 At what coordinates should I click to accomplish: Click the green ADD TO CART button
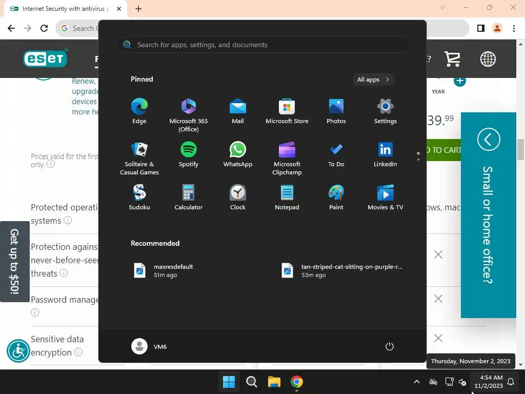click(443, 150)
